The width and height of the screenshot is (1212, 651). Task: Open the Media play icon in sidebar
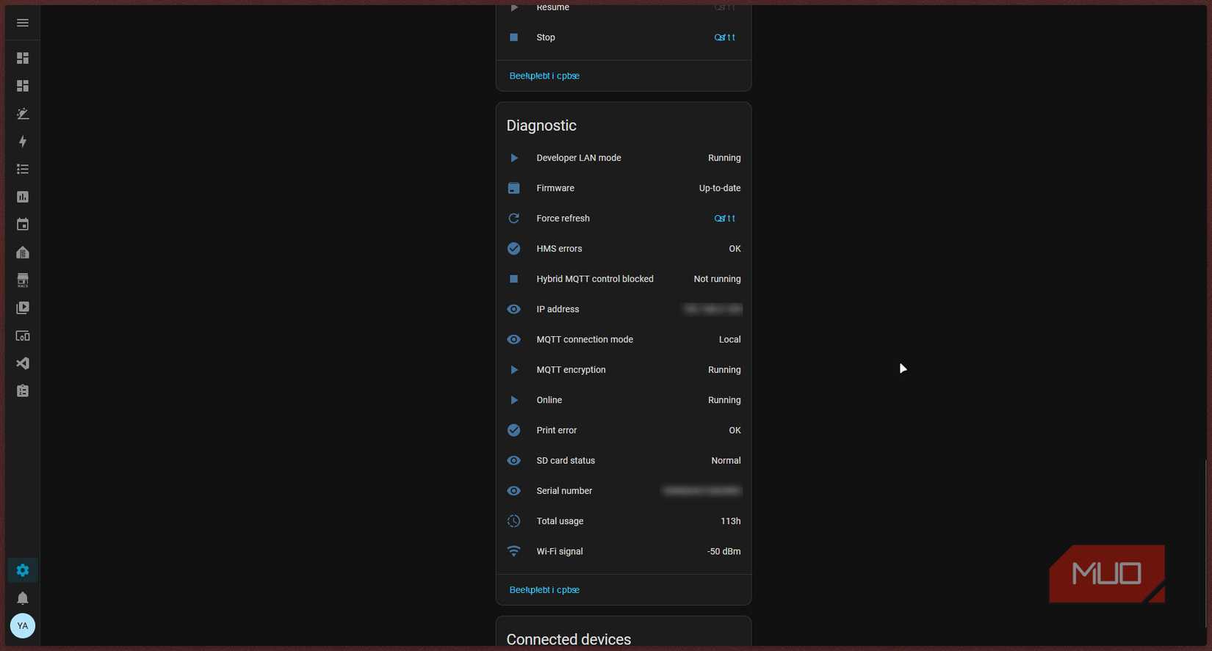tap(23, 308)
